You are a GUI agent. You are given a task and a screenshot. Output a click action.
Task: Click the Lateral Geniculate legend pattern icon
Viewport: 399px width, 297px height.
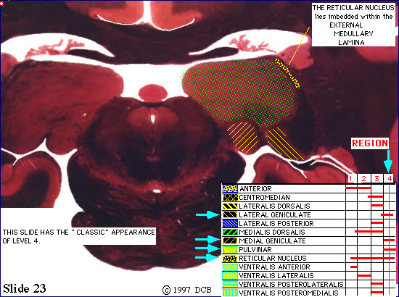(x=230, y=214)
